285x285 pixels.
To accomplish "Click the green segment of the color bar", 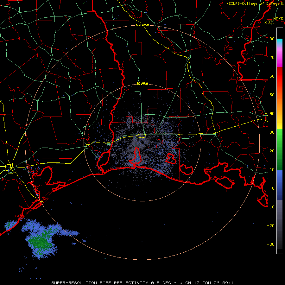I will (280, 149).
